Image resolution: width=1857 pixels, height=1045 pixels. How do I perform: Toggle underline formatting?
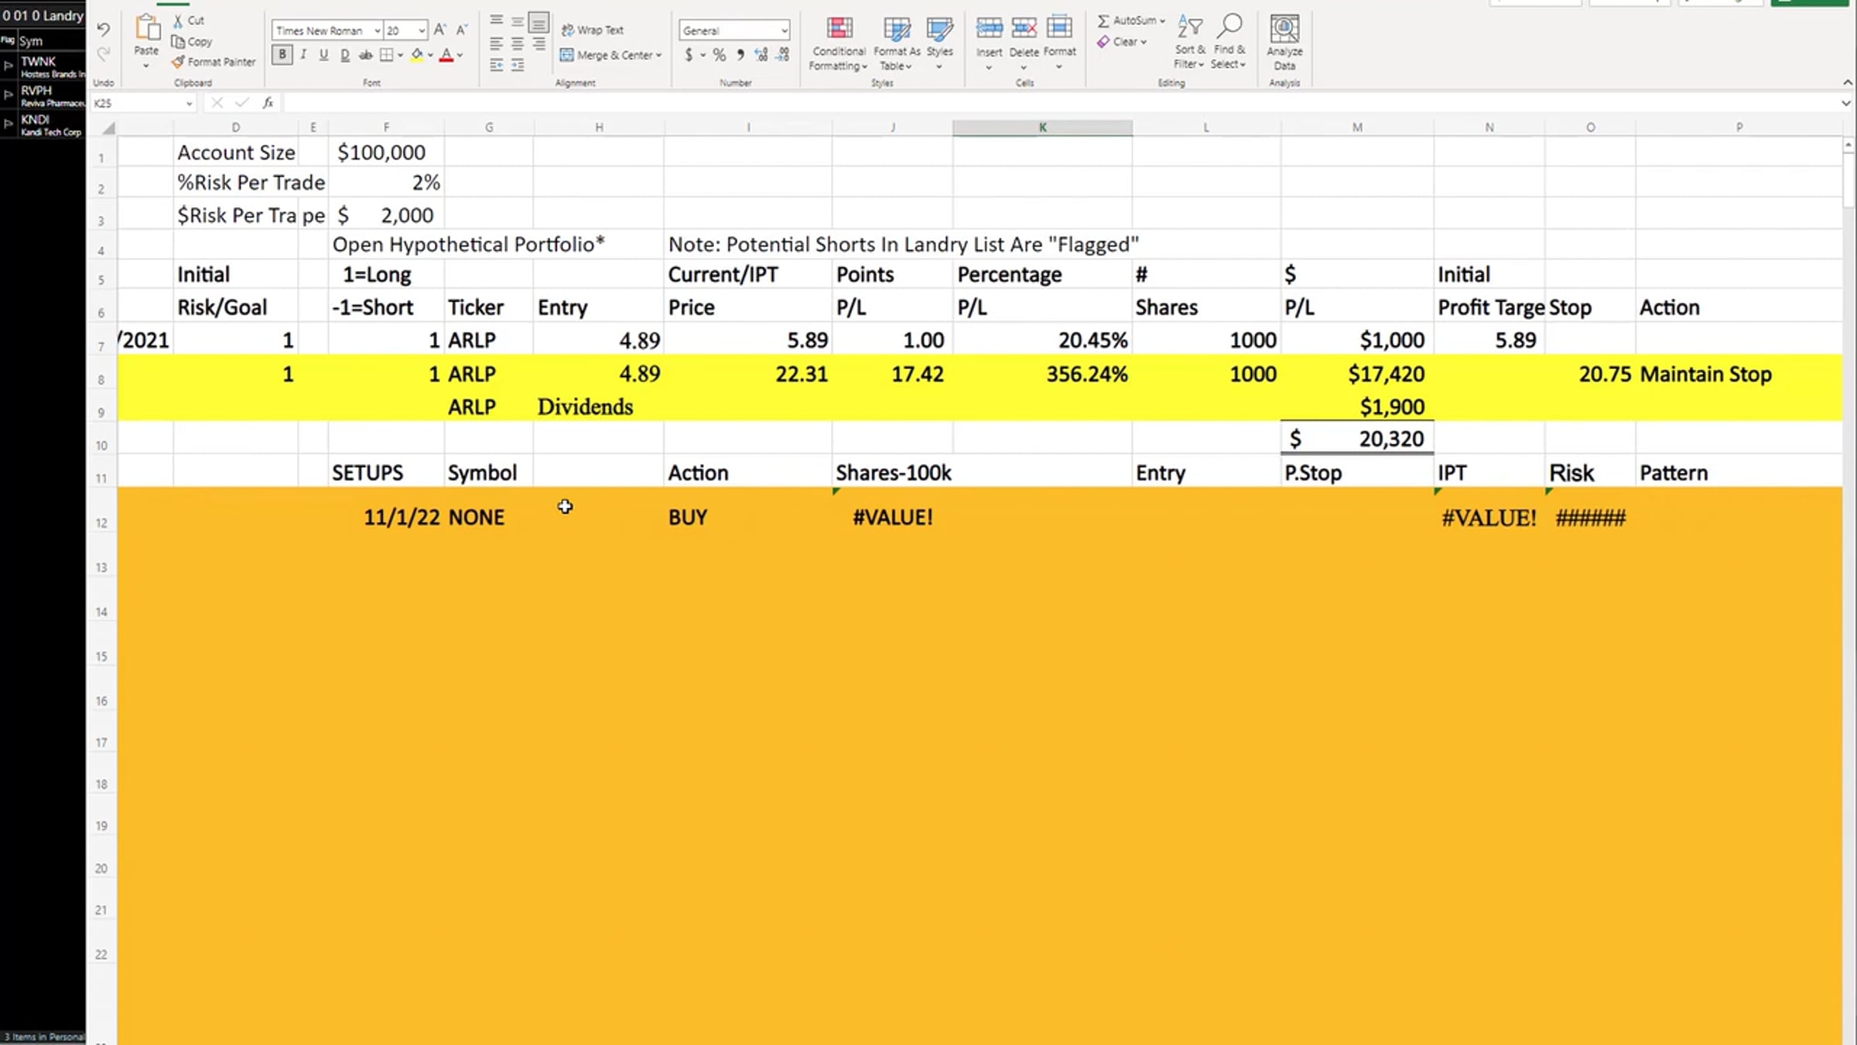tap(323, 55)
